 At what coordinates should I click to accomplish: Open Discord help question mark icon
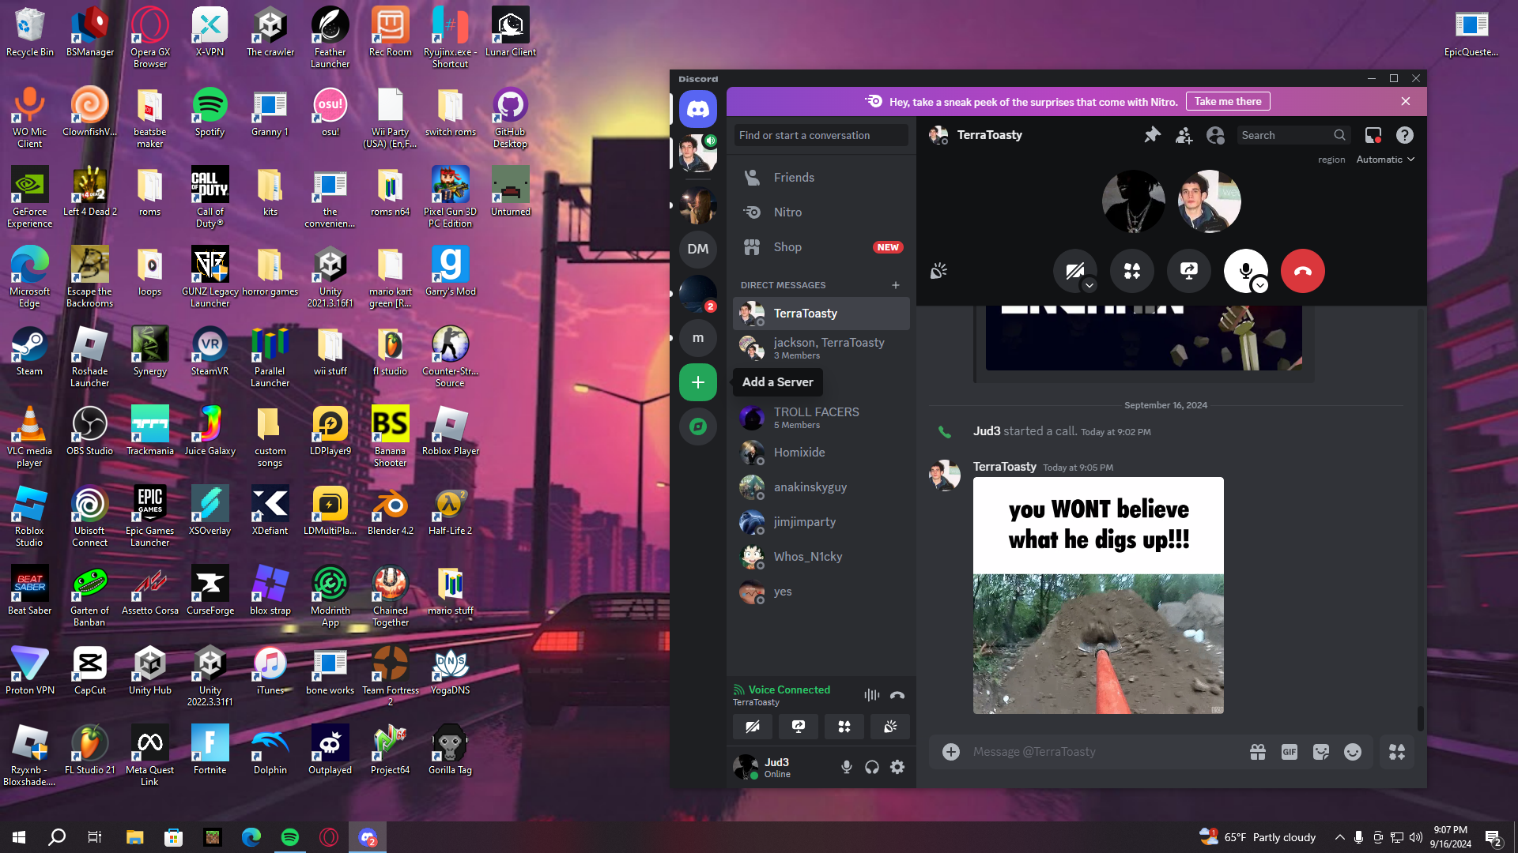click(1404, 135)
